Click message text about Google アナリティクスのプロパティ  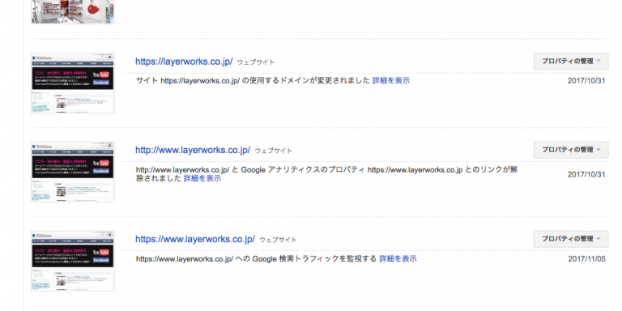326,174
